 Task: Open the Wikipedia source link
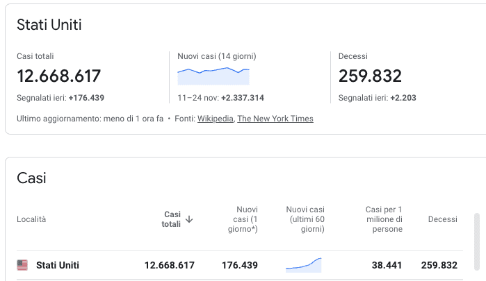point(216,119)
